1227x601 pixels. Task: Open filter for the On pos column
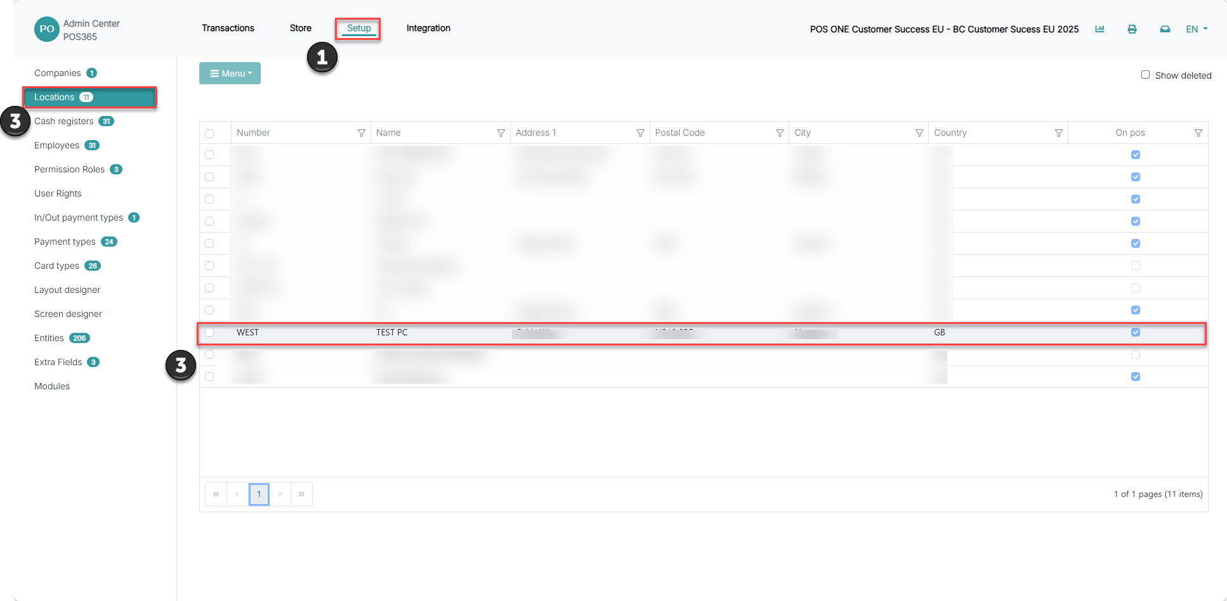[x=1198, y=133]
